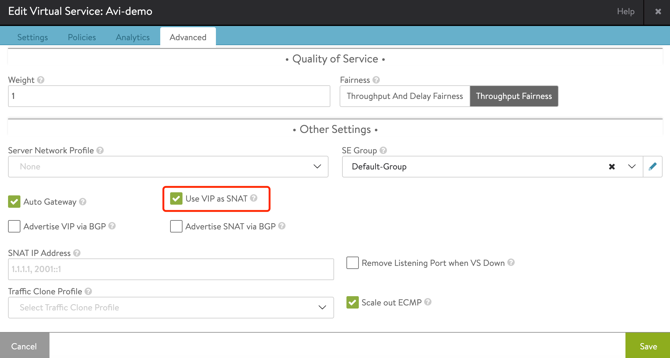The image size is (670, 358).
Task: Click the help icon next to Weight
Action: (x=41, y=80)
